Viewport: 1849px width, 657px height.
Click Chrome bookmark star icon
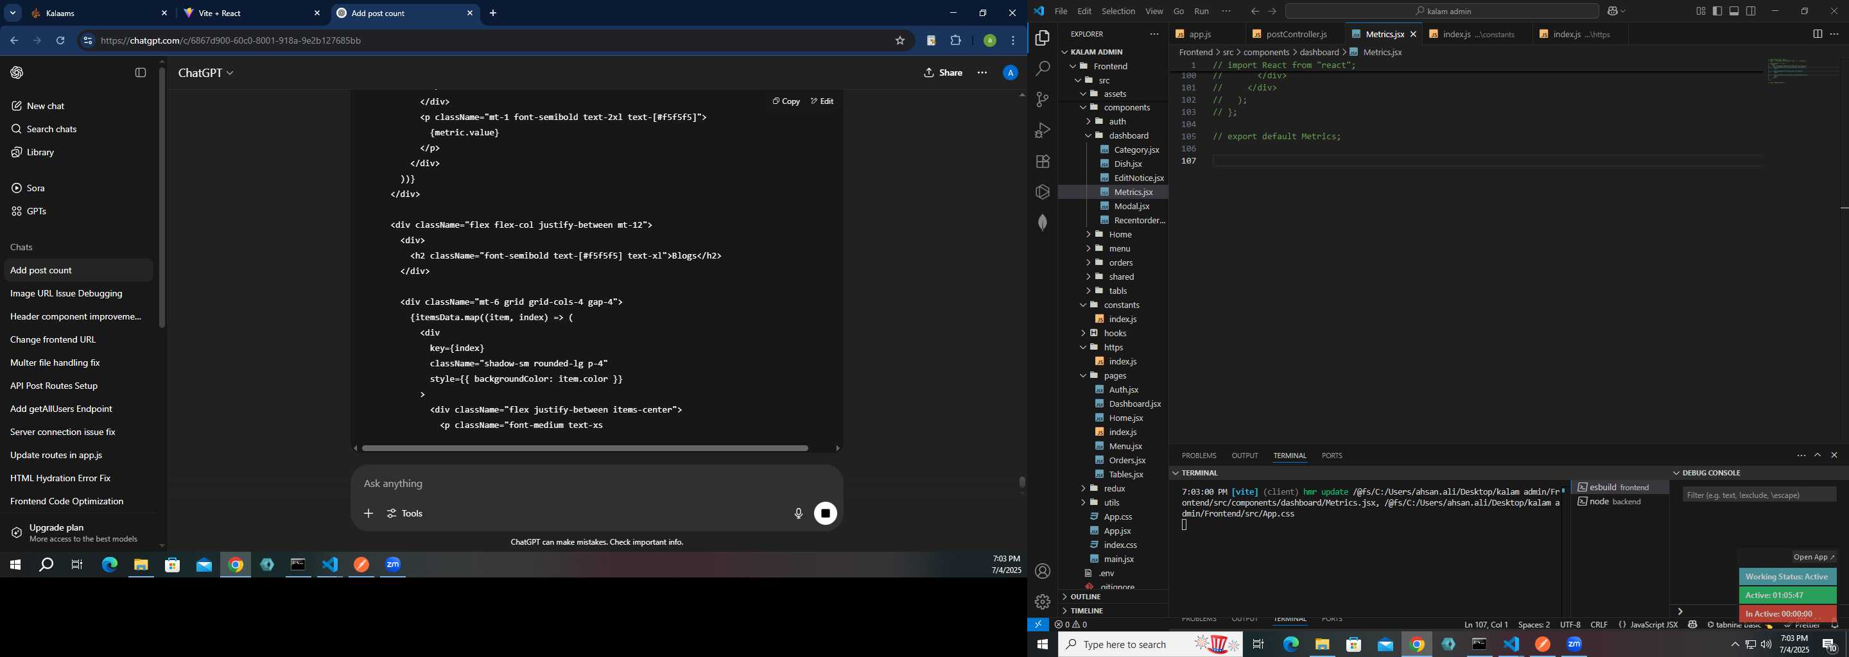click(x=899, y=41)
